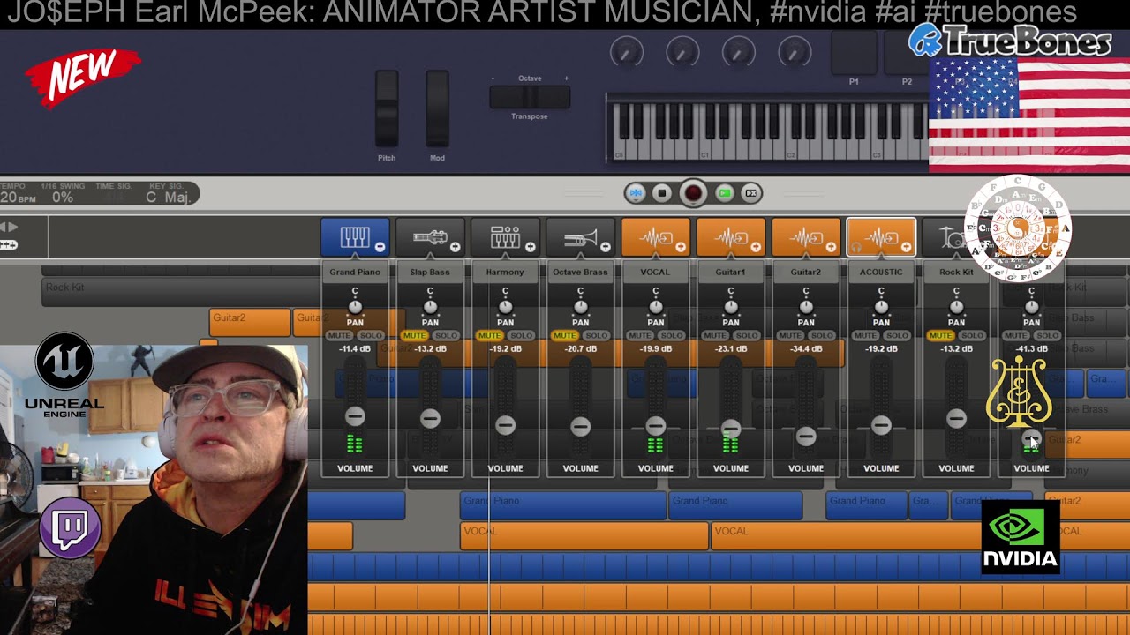Select the ACOUSTIC audio track icon
The height and width of the screenshot is (635, 1130).
(881, 237)
